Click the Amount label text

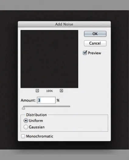coord(28,100)
